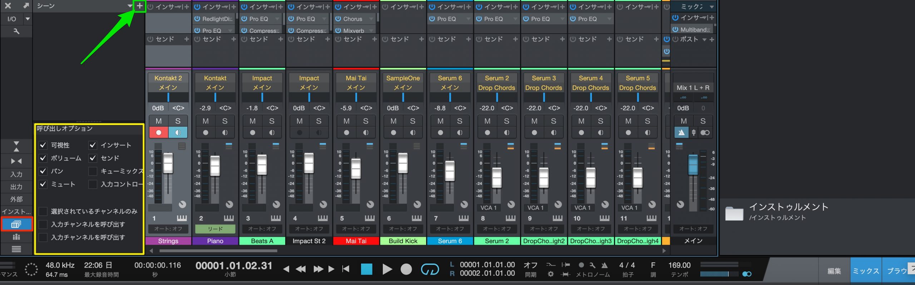
Task: Disable record arm on Strings channel
Action: 159,132
